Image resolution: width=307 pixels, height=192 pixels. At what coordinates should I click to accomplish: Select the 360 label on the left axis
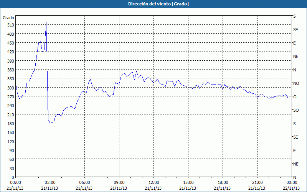11,70
